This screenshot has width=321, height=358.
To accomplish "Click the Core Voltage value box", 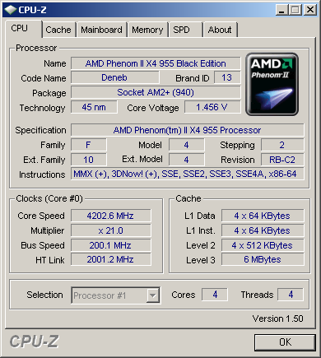I will click(x=212, y=107).
